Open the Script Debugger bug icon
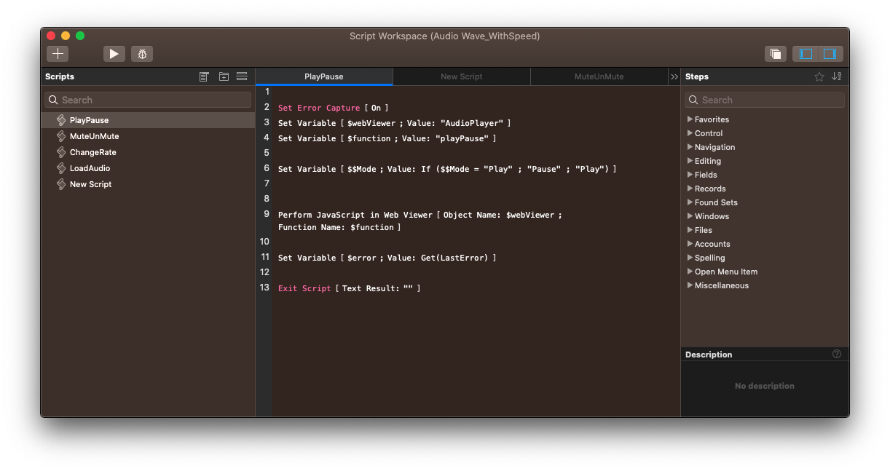 142,54
